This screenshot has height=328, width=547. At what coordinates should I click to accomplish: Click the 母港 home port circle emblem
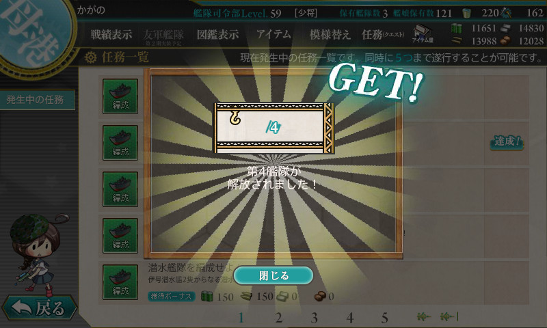tap(33, 33)
